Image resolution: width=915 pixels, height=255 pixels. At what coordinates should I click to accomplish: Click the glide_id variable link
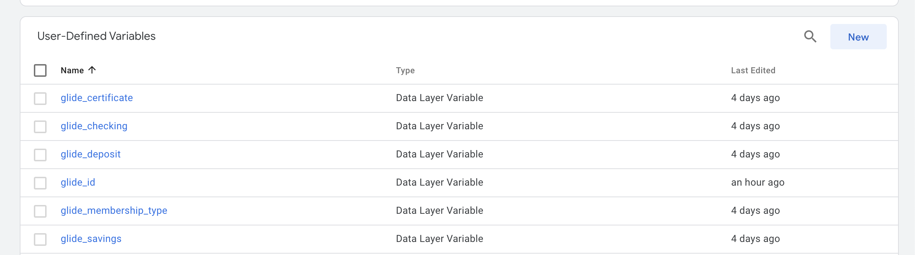(x=78, y=182)
